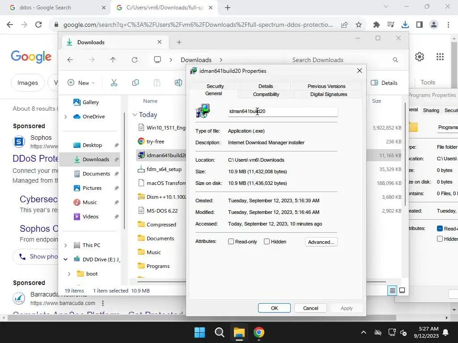Open Chrome profile avatar
Image resolution: width=458 pixels, height=343 pixels.
pyautogui.click(x=434, y=25)
